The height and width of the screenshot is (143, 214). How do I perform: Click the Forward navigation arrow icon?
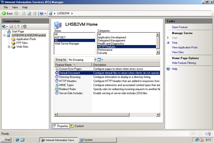click(16, 13)
